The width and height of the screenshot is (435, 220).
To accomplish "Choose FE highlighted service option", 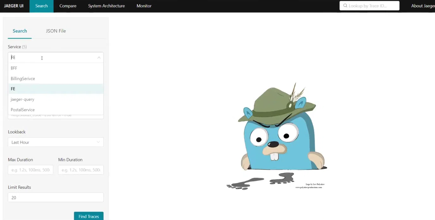I will pos(56,89).
